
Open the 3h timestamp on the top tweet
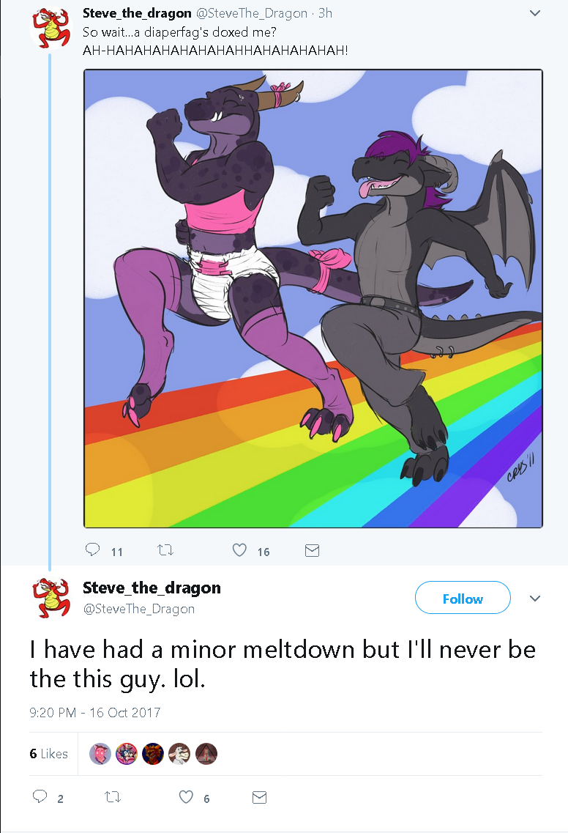click(x=326, y=13)
